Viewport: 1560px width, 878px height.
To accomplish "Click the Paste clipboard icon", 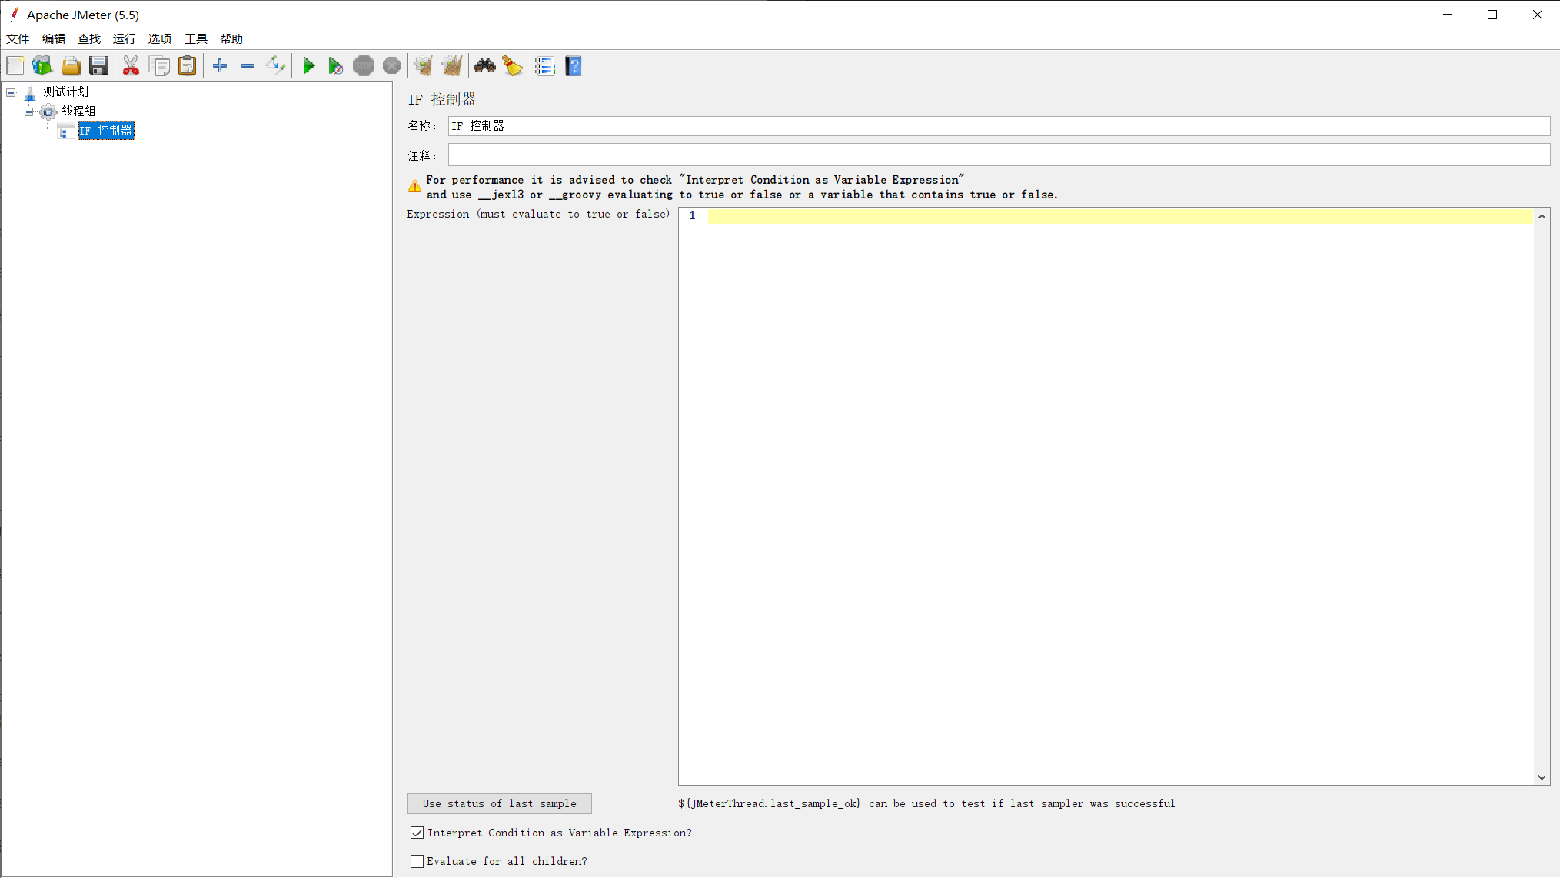I will coord(187,66).
